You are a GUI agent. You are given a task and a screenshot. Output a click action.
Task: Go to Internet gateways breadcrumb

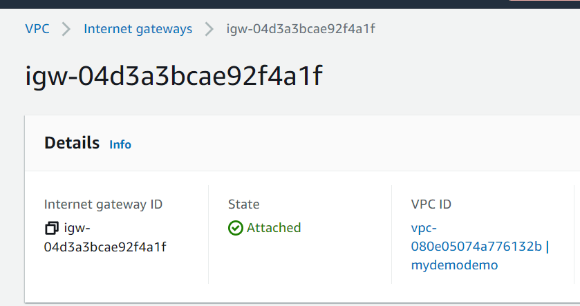pyautogui.click(x=138, y=29)
